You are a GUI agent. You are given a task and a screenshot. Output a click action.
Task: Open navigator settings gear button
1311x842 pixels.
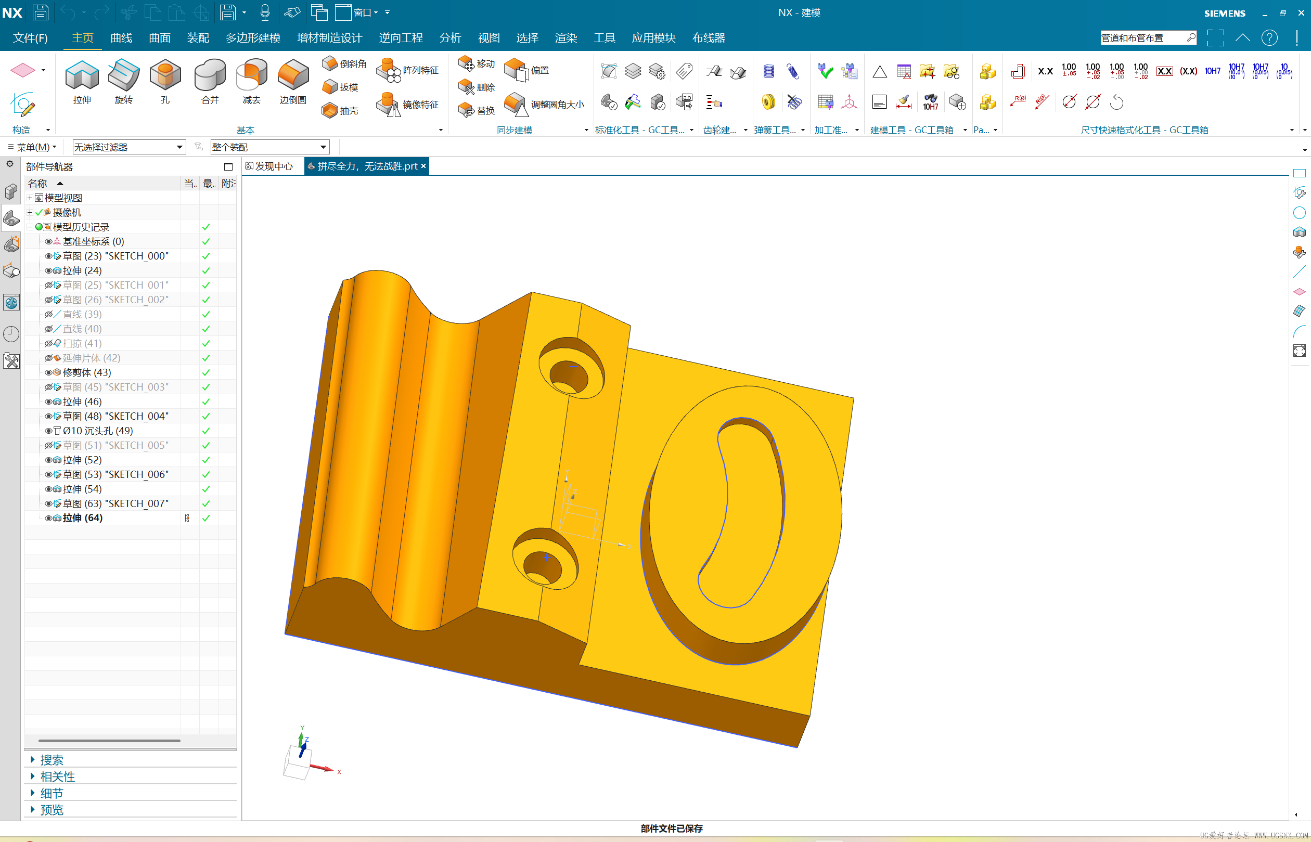(10, 164)
